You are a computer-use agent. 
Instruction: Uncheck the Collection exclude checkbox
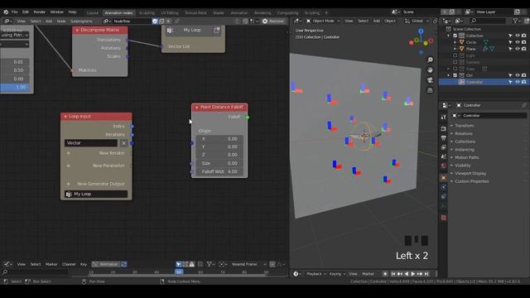click(x=455, y=36)
